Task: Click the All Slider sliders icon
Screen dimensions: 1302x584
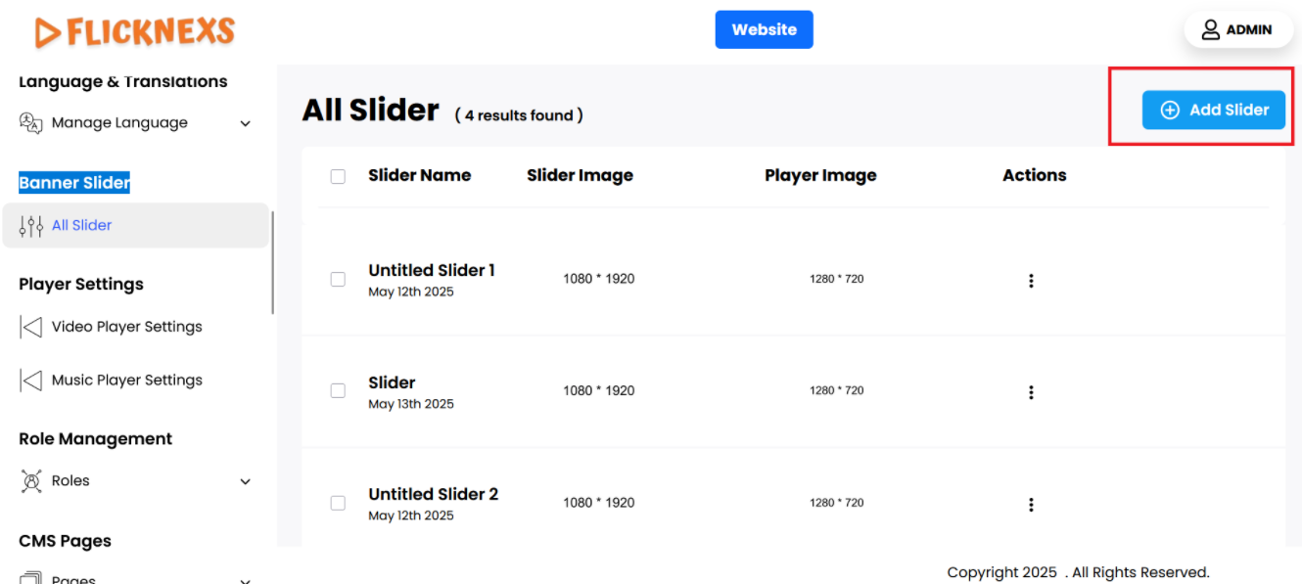Action: coord(31,226)
